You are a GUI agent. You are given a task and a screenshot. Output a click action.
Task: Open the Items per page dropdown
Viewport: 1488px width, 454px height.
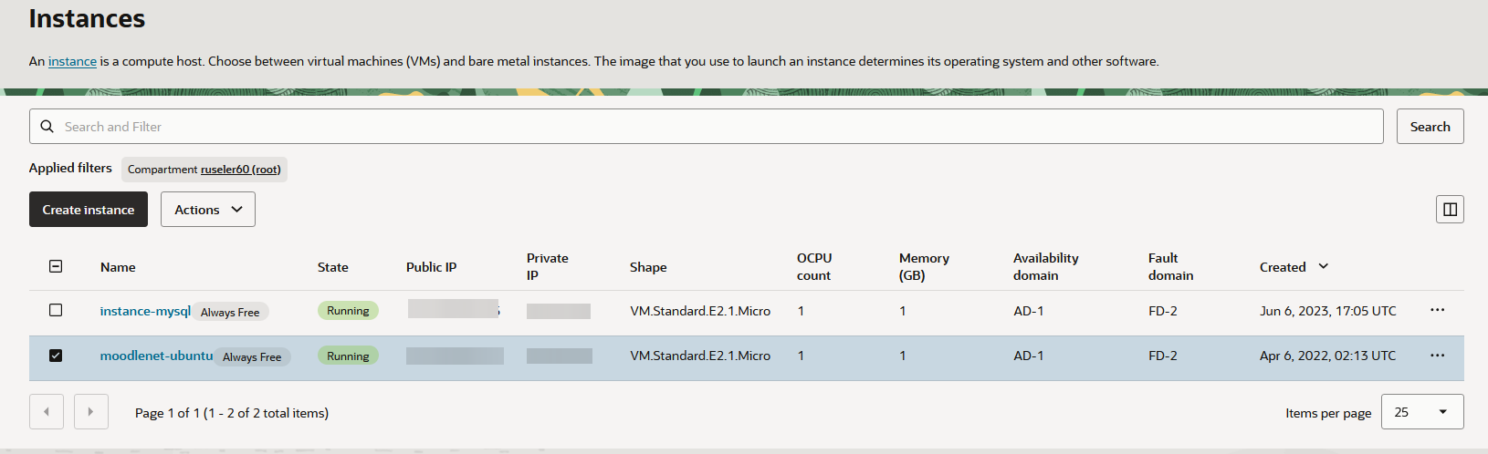[x=1421, y=412]
